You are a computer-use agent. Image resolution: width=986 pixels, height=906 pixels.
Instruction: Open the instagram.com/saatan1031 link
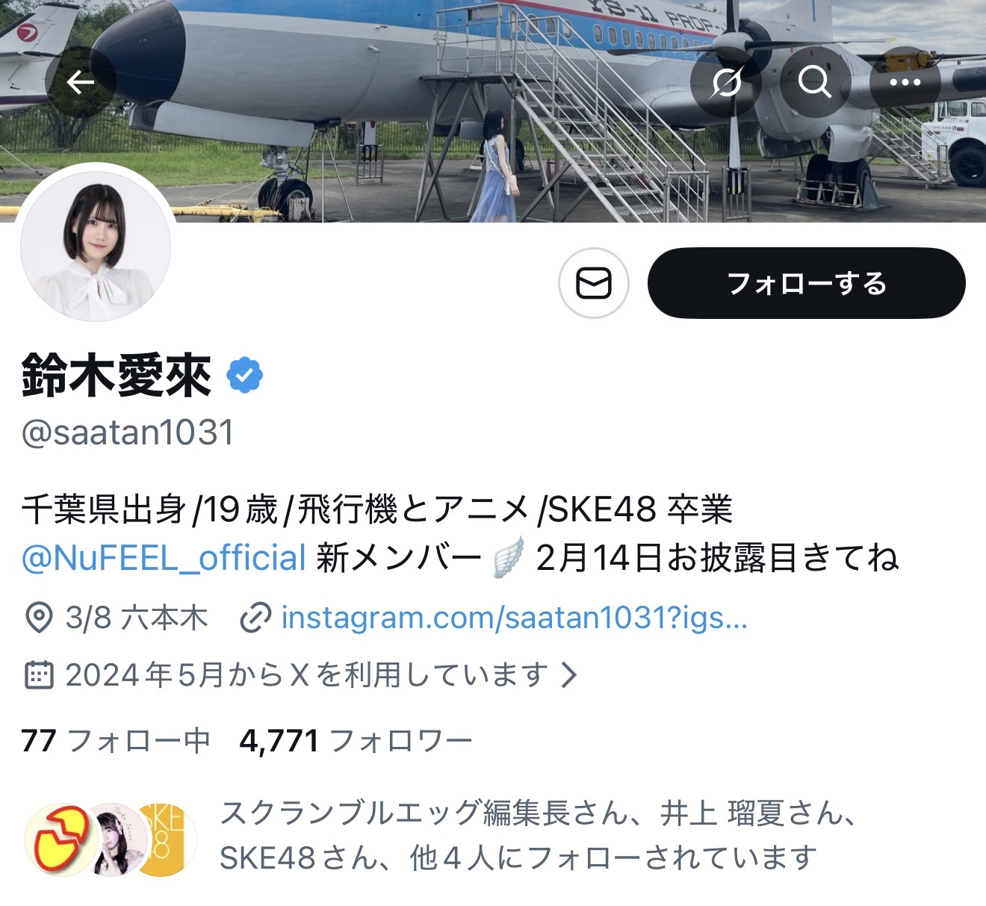(x=515, y=618)
